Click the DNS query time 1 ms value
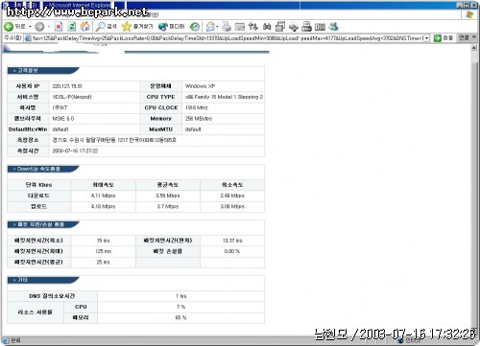 pyautogui.click(x=181, y=296)
